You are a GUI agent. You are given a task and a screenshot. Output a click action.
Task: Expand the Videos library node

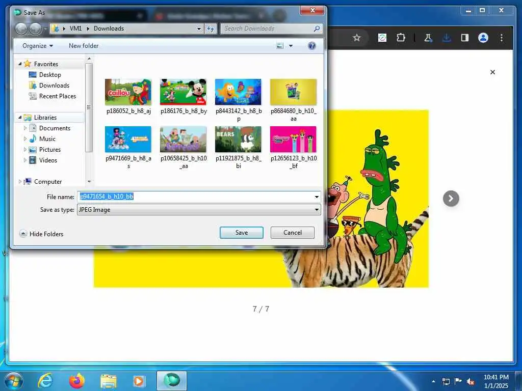click(25, 160)
